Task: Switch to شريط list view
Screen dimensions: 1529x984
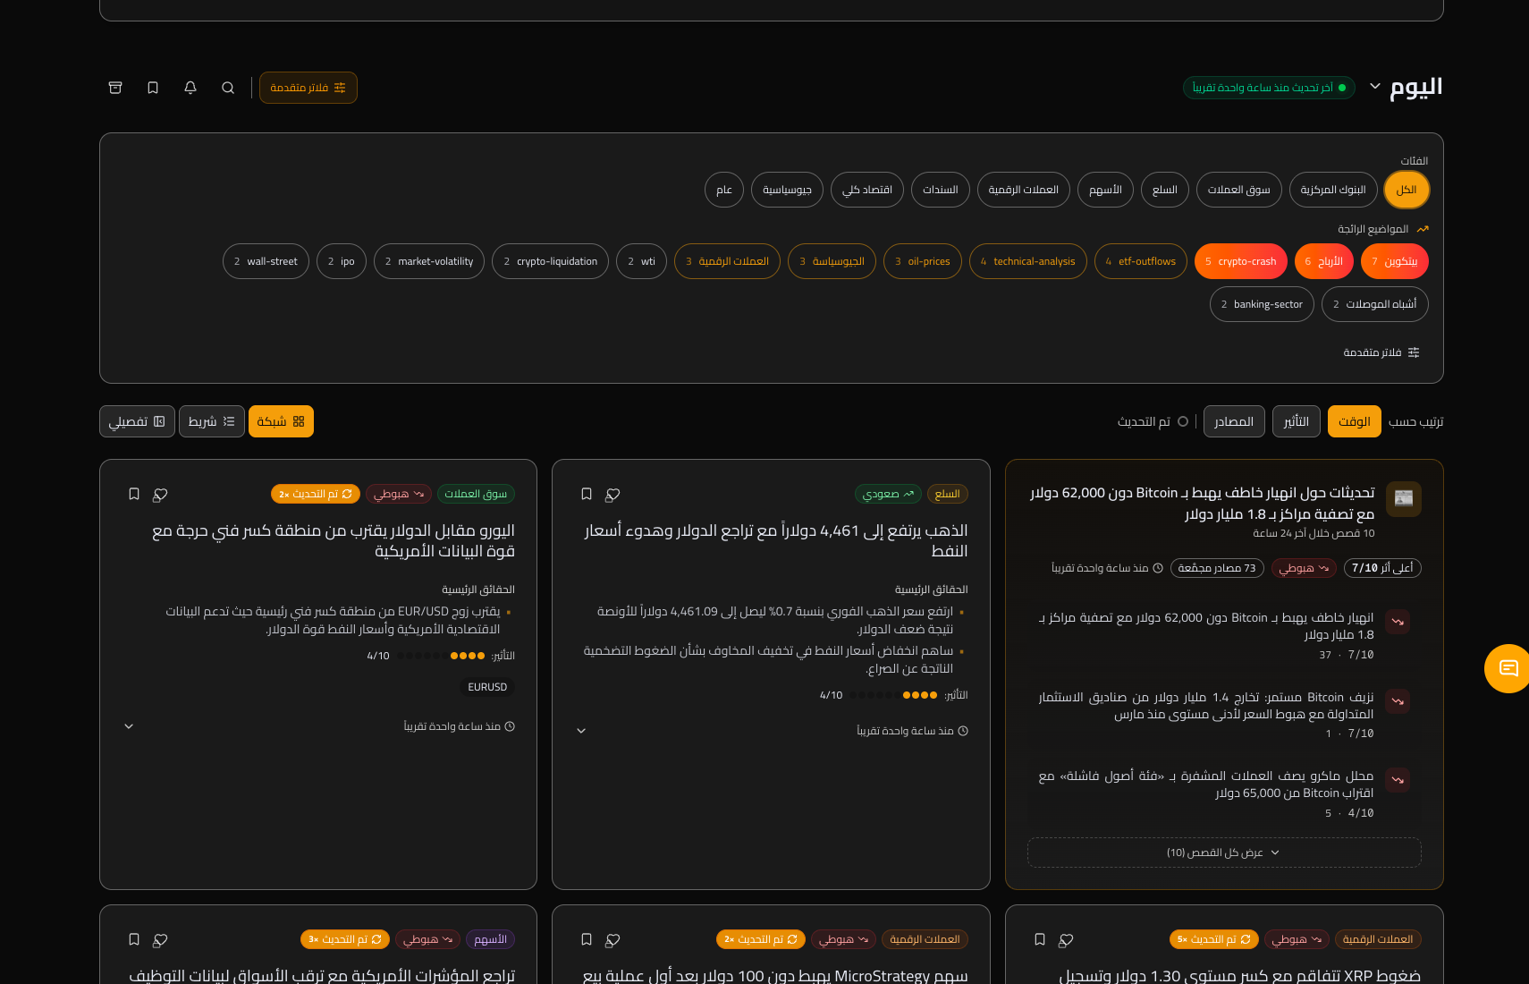Action: click(x=212, y=421)
